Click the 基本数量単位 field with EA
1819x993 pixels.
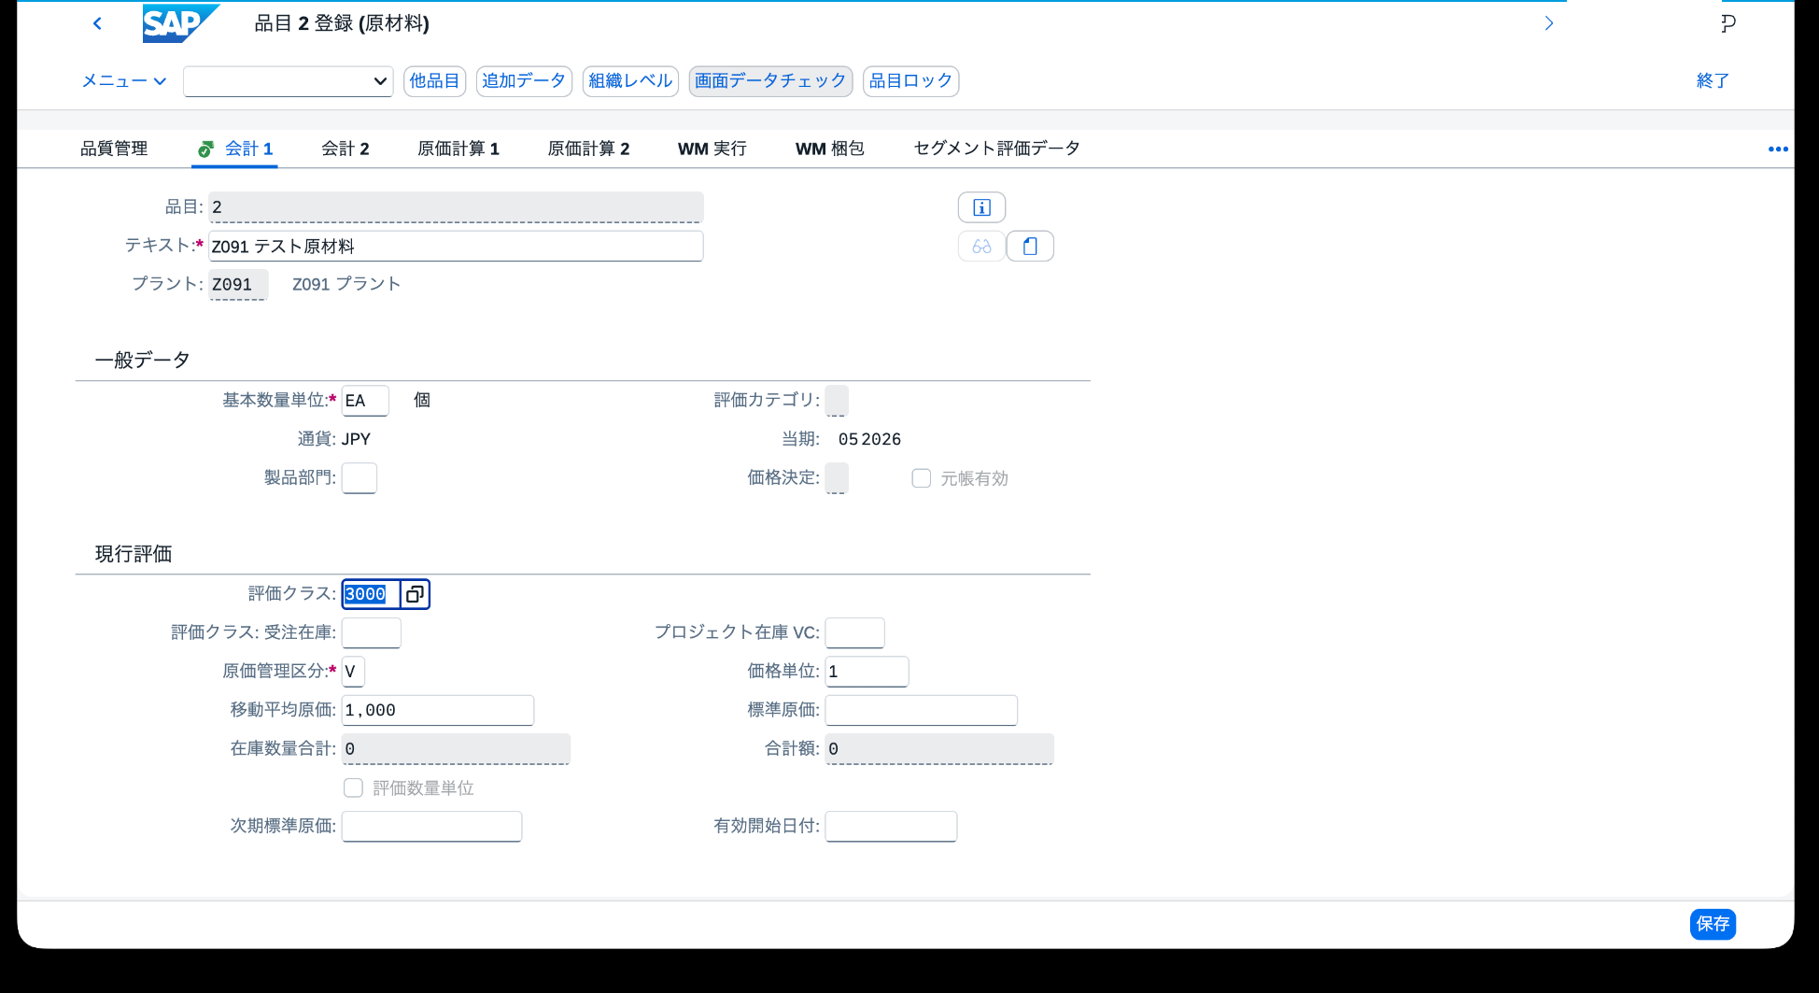pos(365,401)
